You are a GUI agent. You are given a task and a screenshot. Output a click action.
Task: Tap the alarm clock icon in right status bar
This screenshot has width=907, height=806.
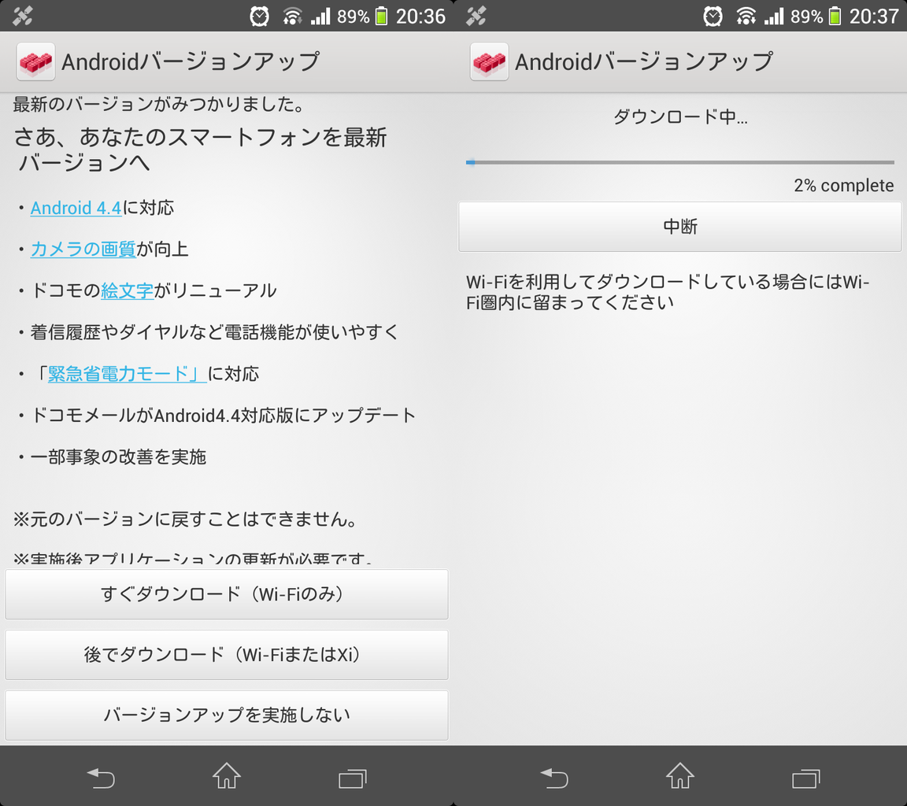713,16
